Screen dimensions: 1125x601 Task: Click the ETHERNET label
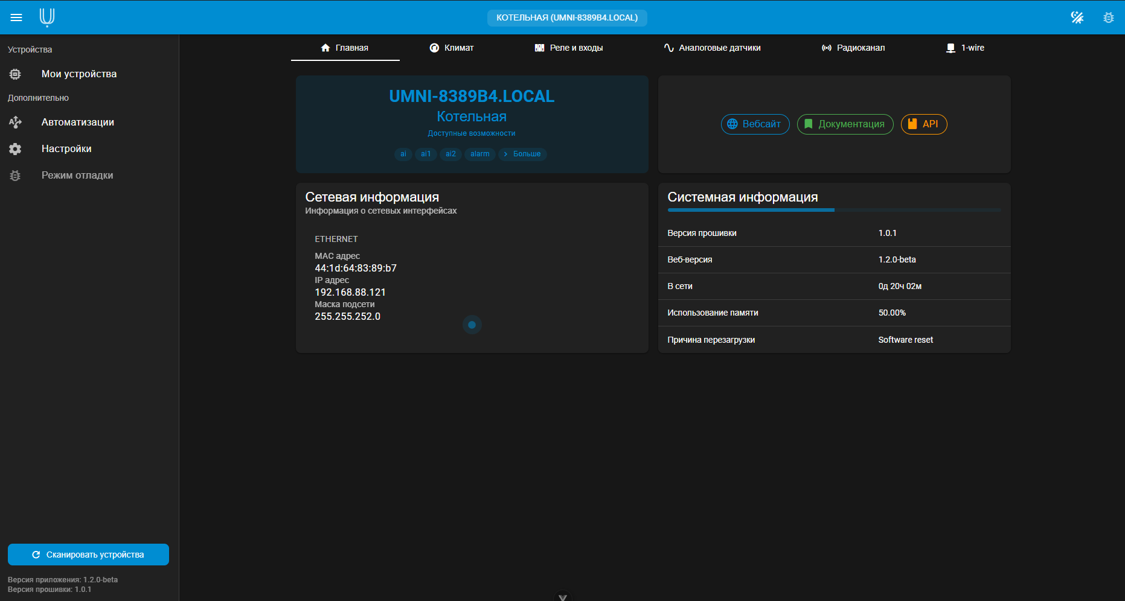[336, 239]
